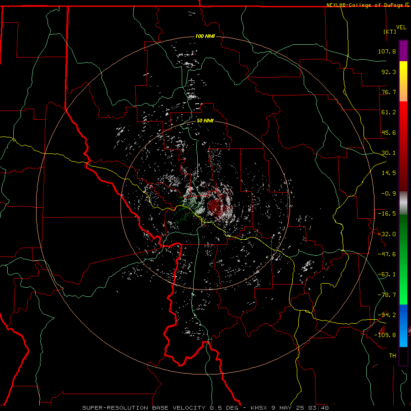Click the 92.3 velocity scale value
This screenshot has width=411, height=411.
(x=389, y=72)
